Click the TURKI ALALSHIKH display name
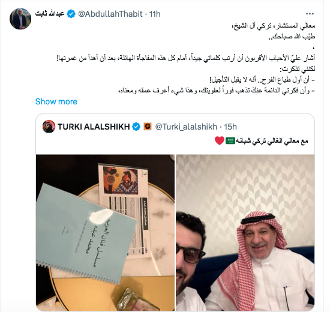 click(x=94, y=127)
